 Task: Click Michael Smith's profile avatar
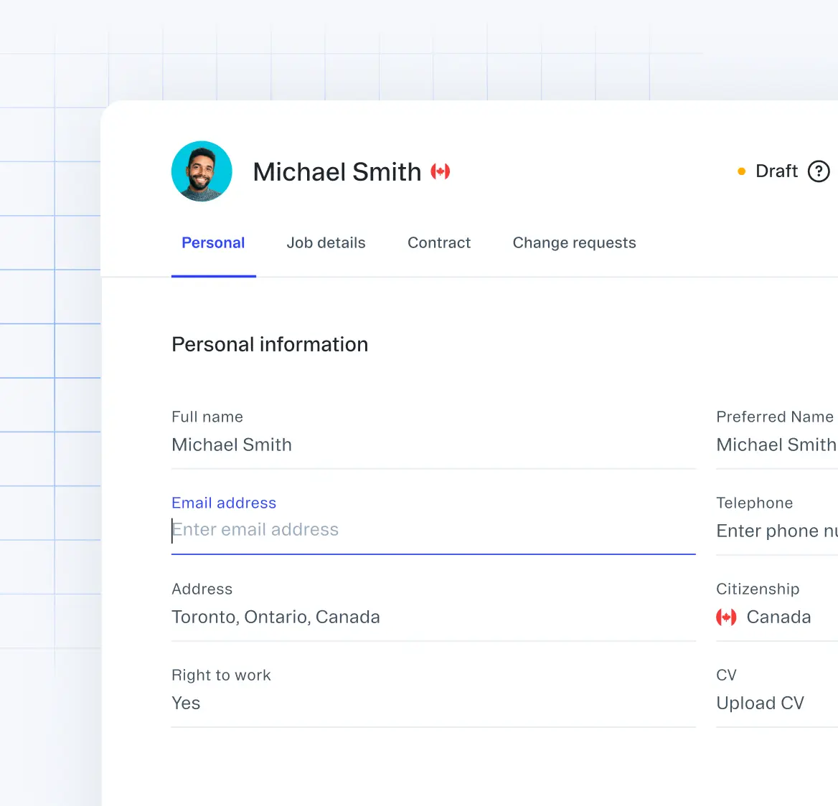click(x=202, y=171)
